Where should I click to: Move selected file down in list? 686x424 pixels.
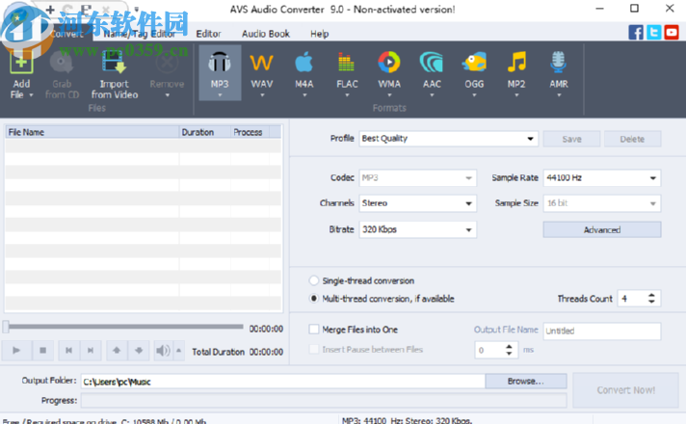[139, 351]
